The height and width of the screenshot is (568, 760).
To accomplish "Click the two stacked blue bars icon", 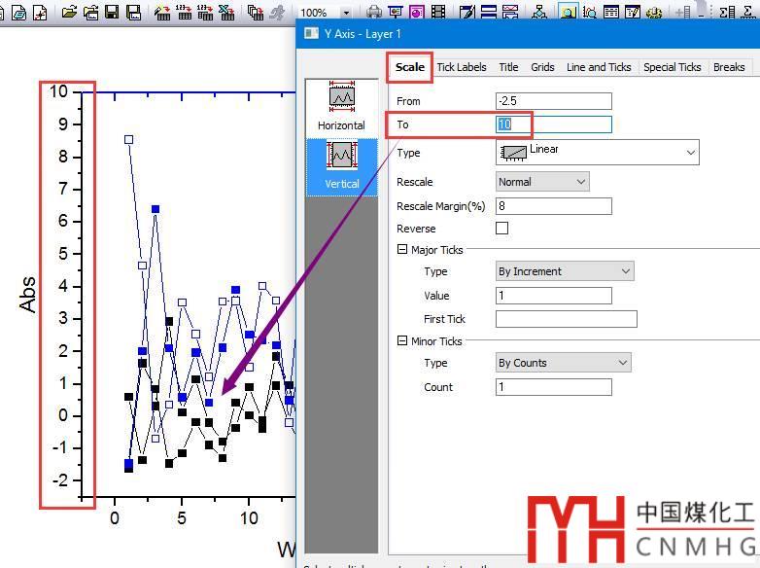I will tap(488, 12).
